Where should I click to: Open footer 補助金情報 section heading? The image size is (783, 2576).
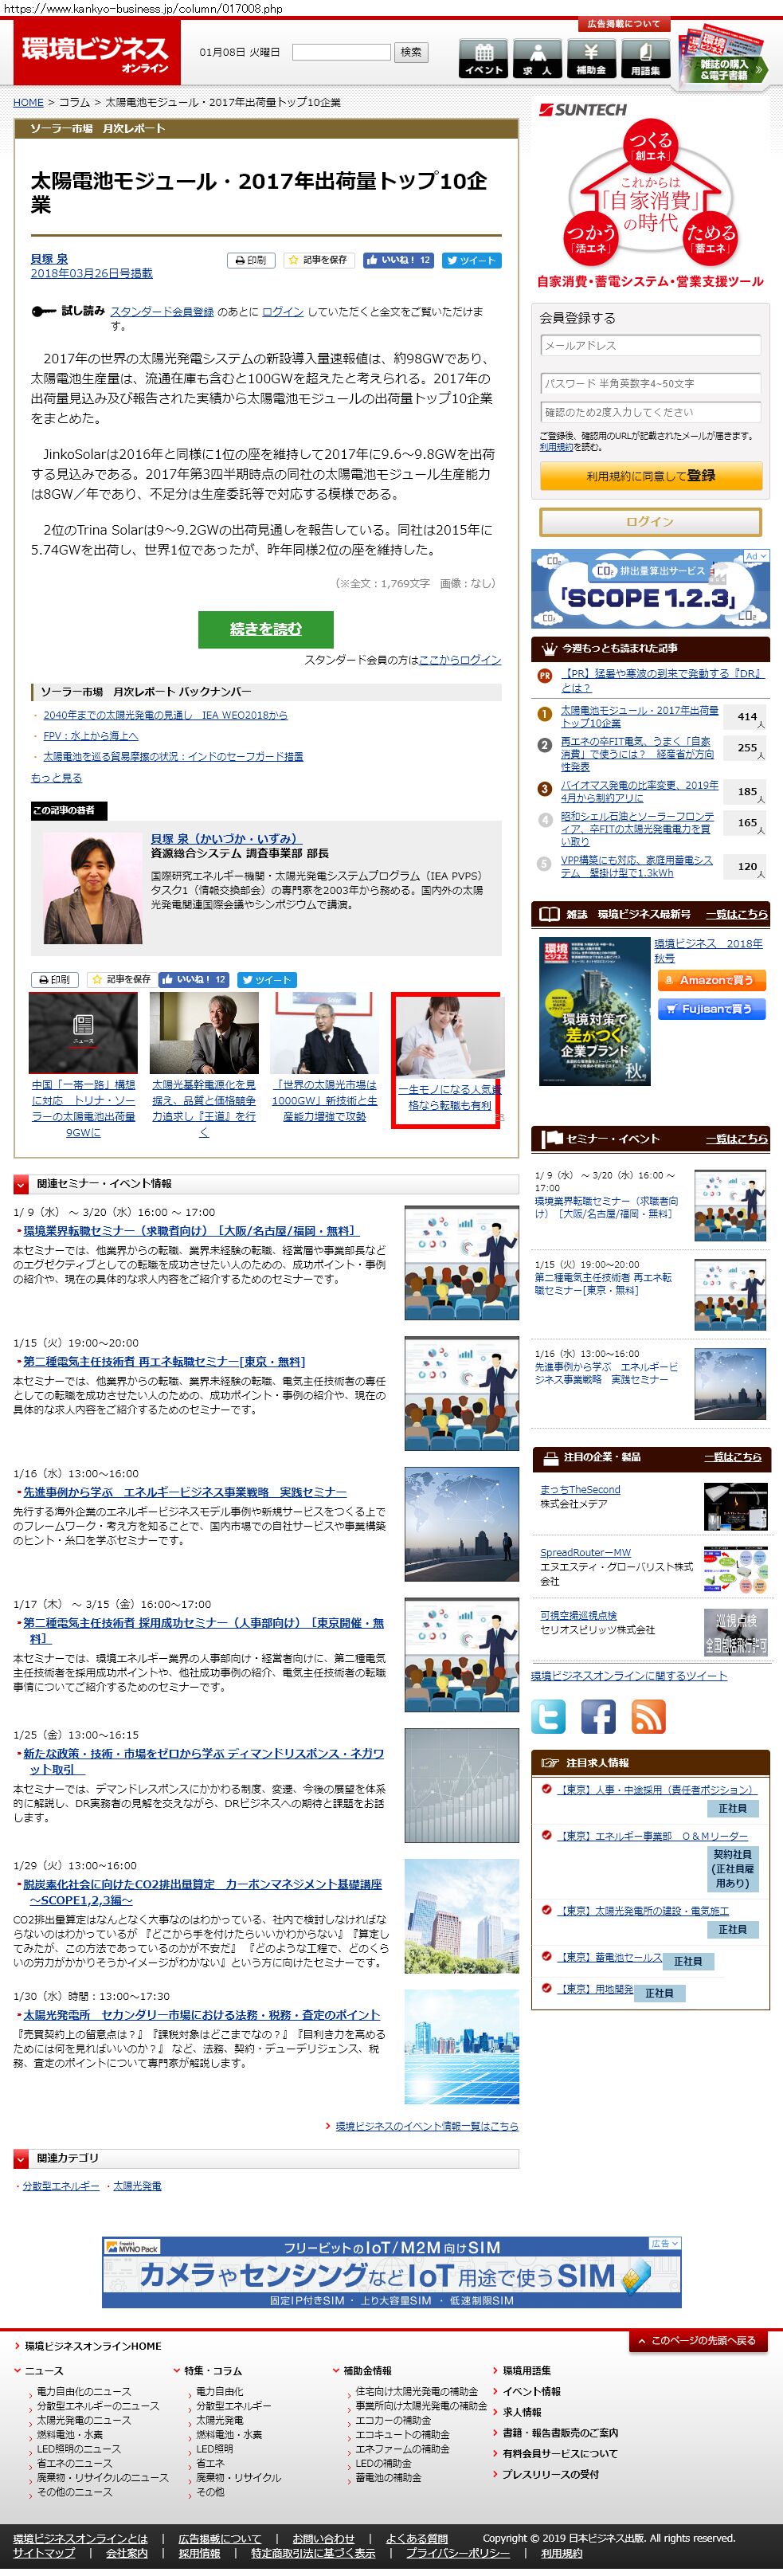(x=367, y=2371)
